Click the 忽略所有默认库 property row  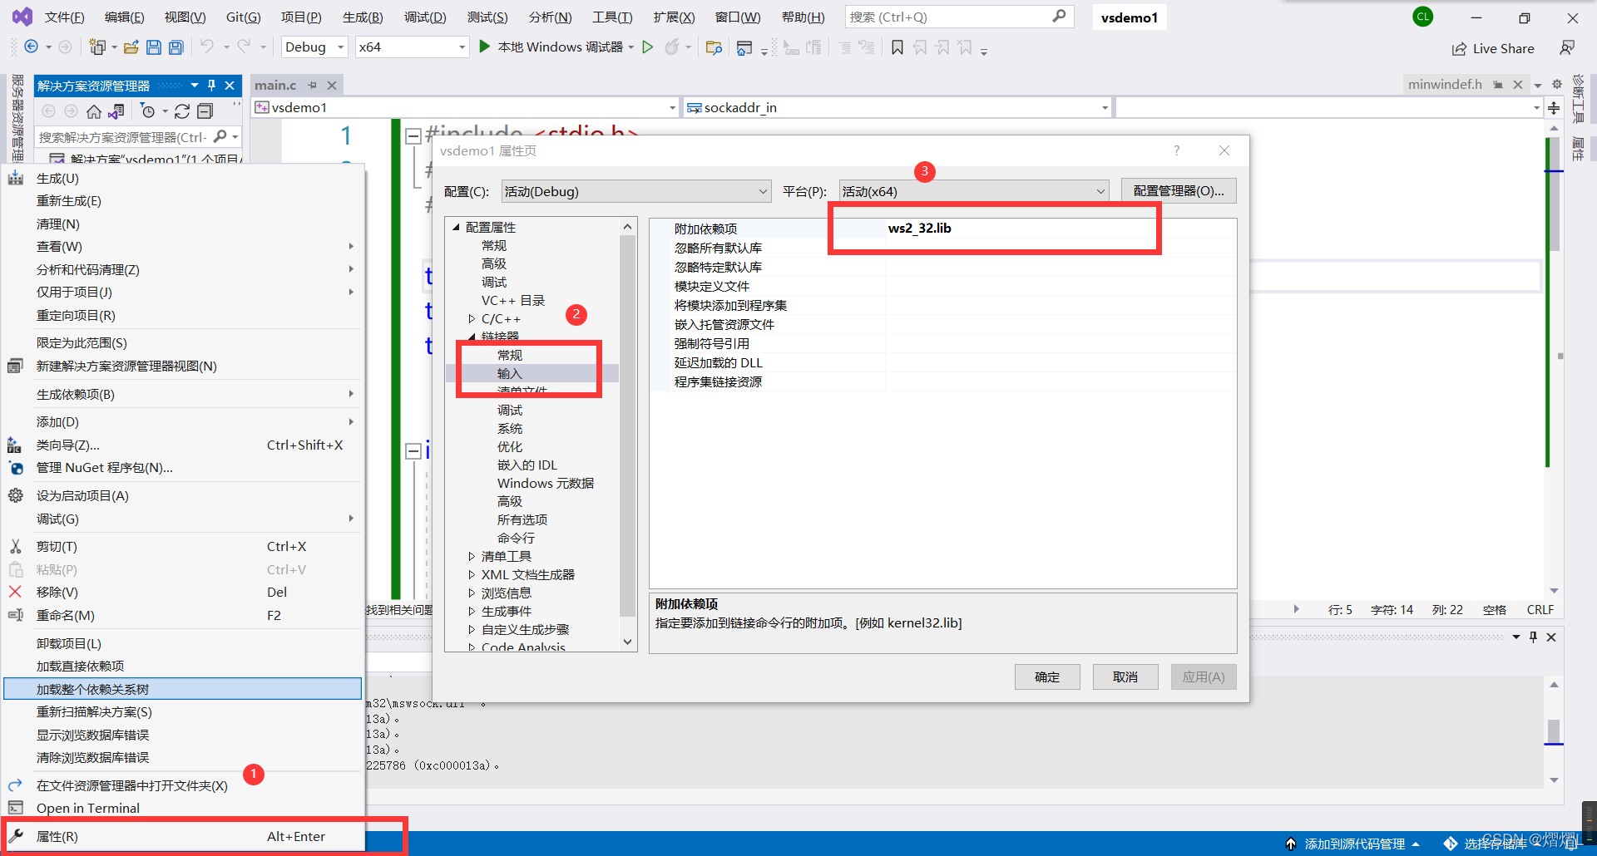pos(942,248)
